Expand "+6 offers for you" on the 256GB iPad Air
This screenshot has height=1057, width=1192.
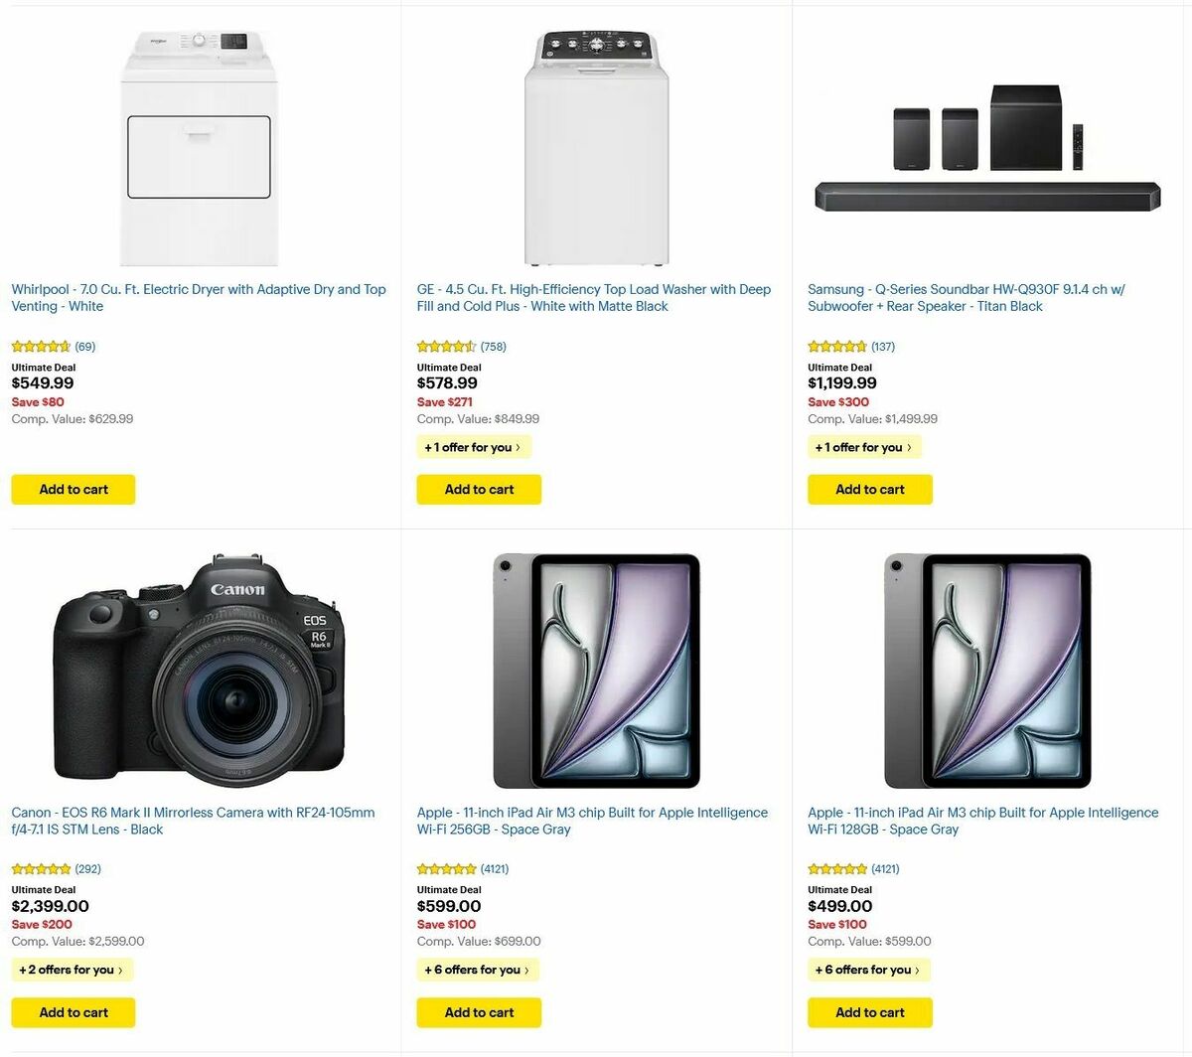[x=478, y=970]
